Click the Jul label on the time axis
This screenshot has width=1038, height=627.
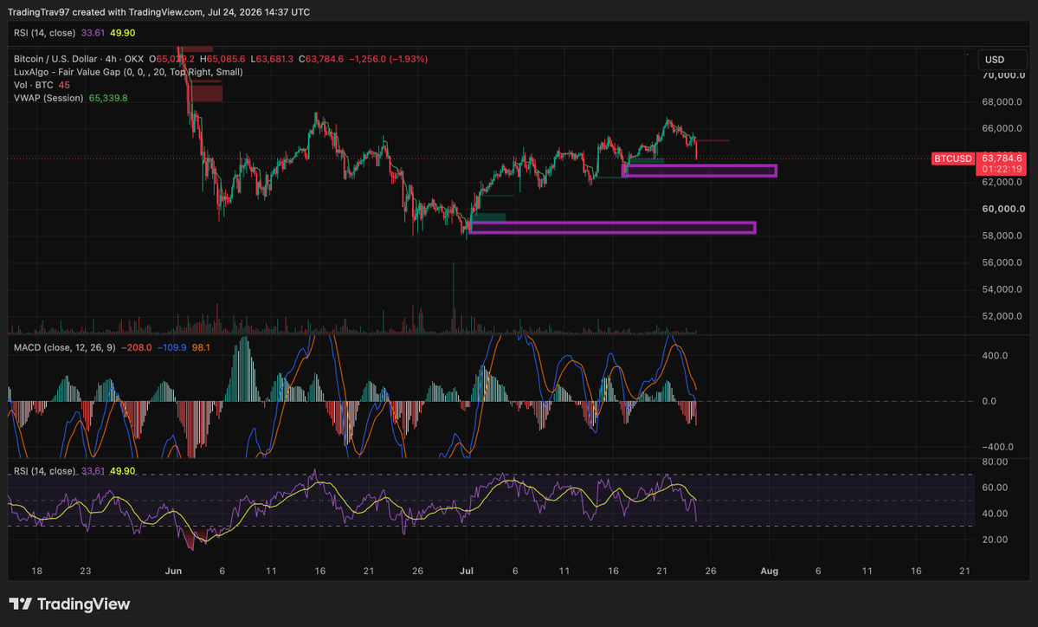click(x=466, y=571)
